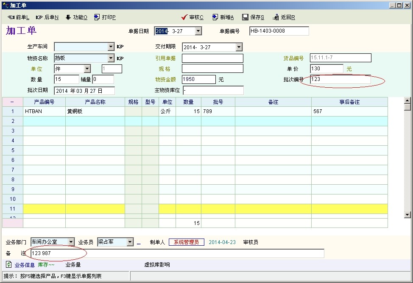Print the document using 打印

click(x=105, y=17)
